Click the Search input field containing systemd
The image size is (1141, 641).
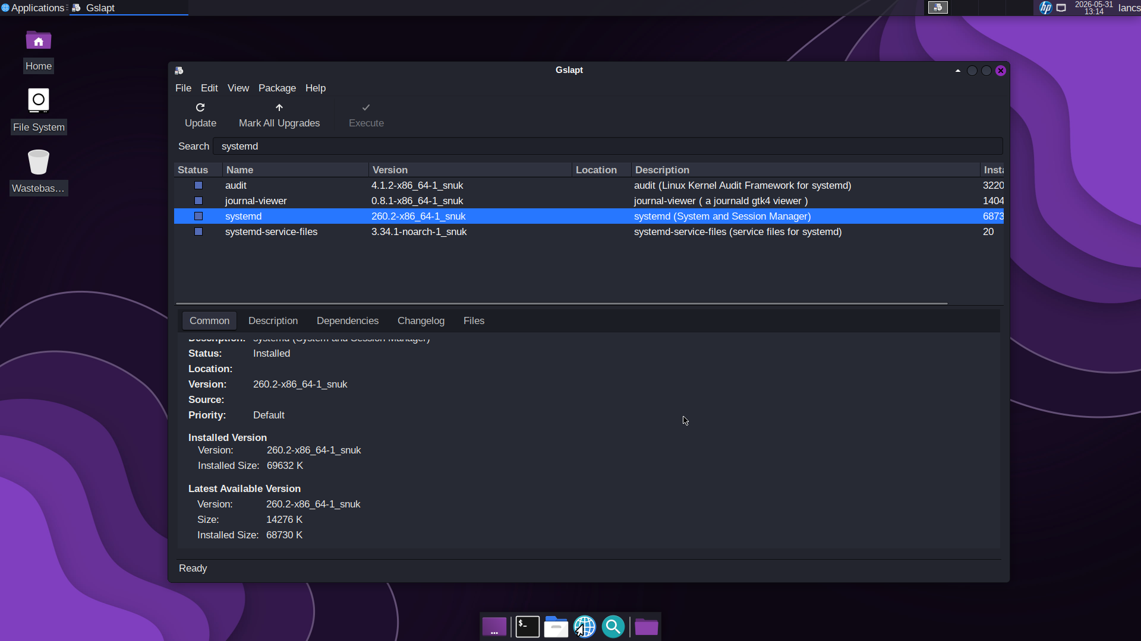coord(608,146)
